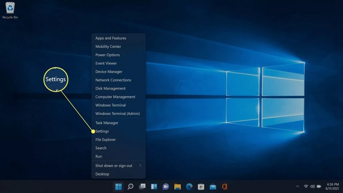
Task: Select Settings in the menu
Action: [x=118, y=131]
